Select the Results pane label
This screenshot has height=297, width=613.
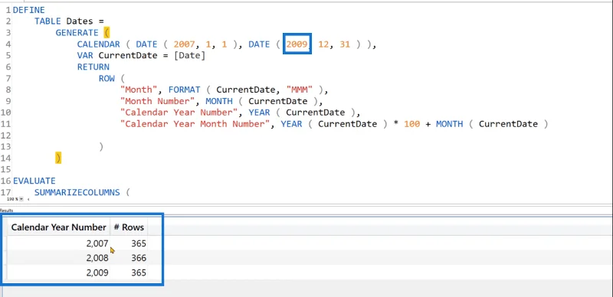[7, 211]
